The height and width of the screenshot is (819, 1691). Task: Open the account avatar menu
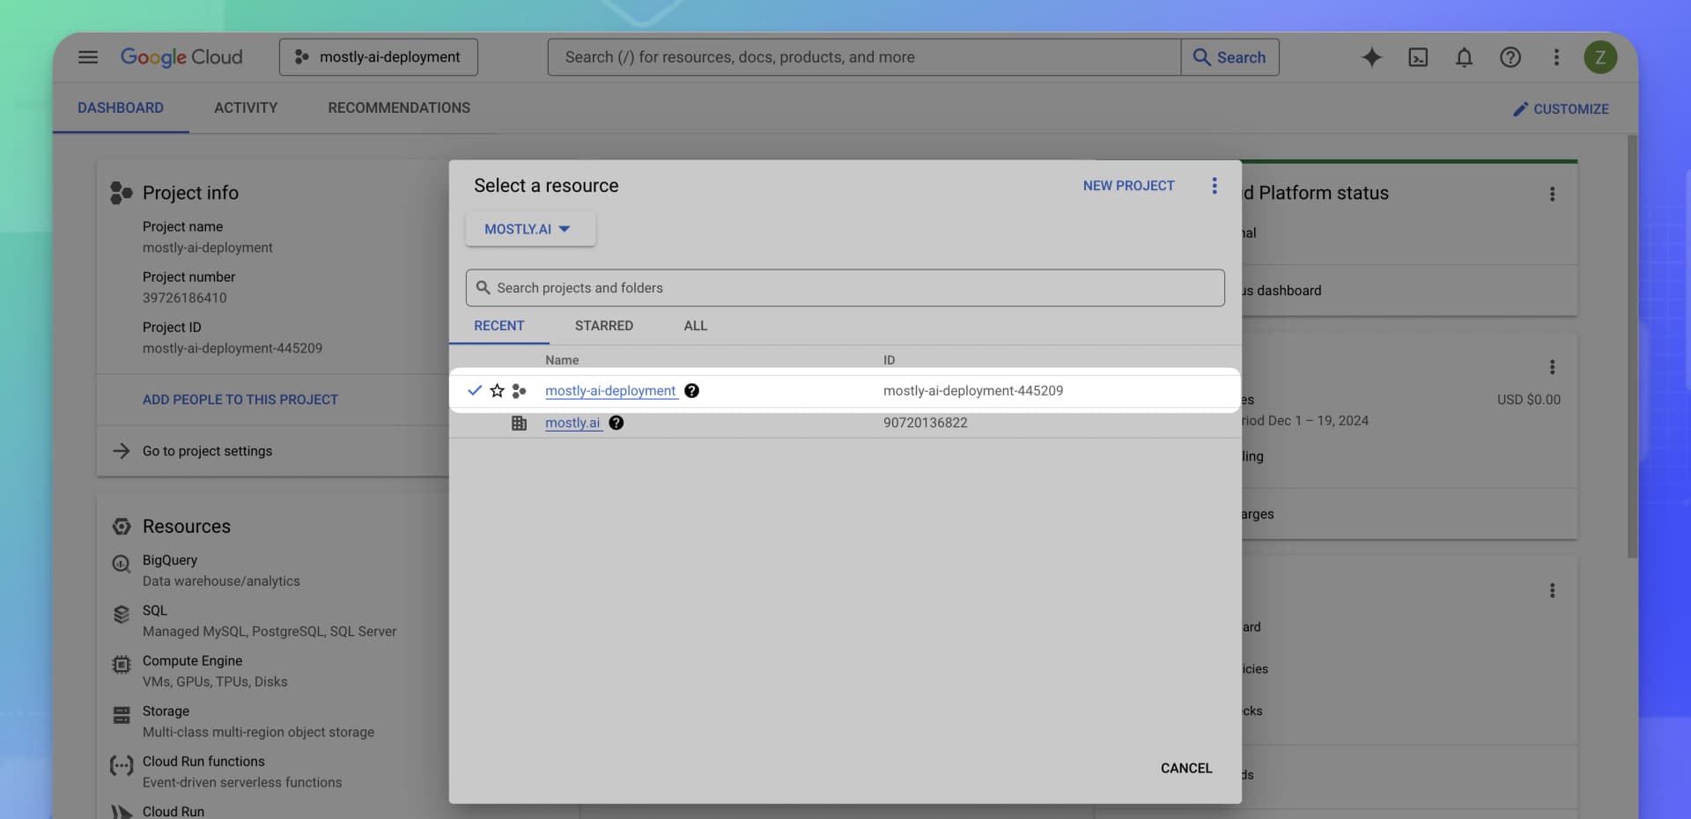(x=1601, y=57)
